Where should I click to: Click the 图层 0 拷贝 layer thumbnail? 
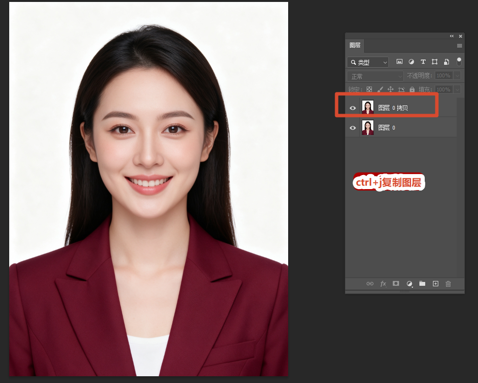pos(368,107)
